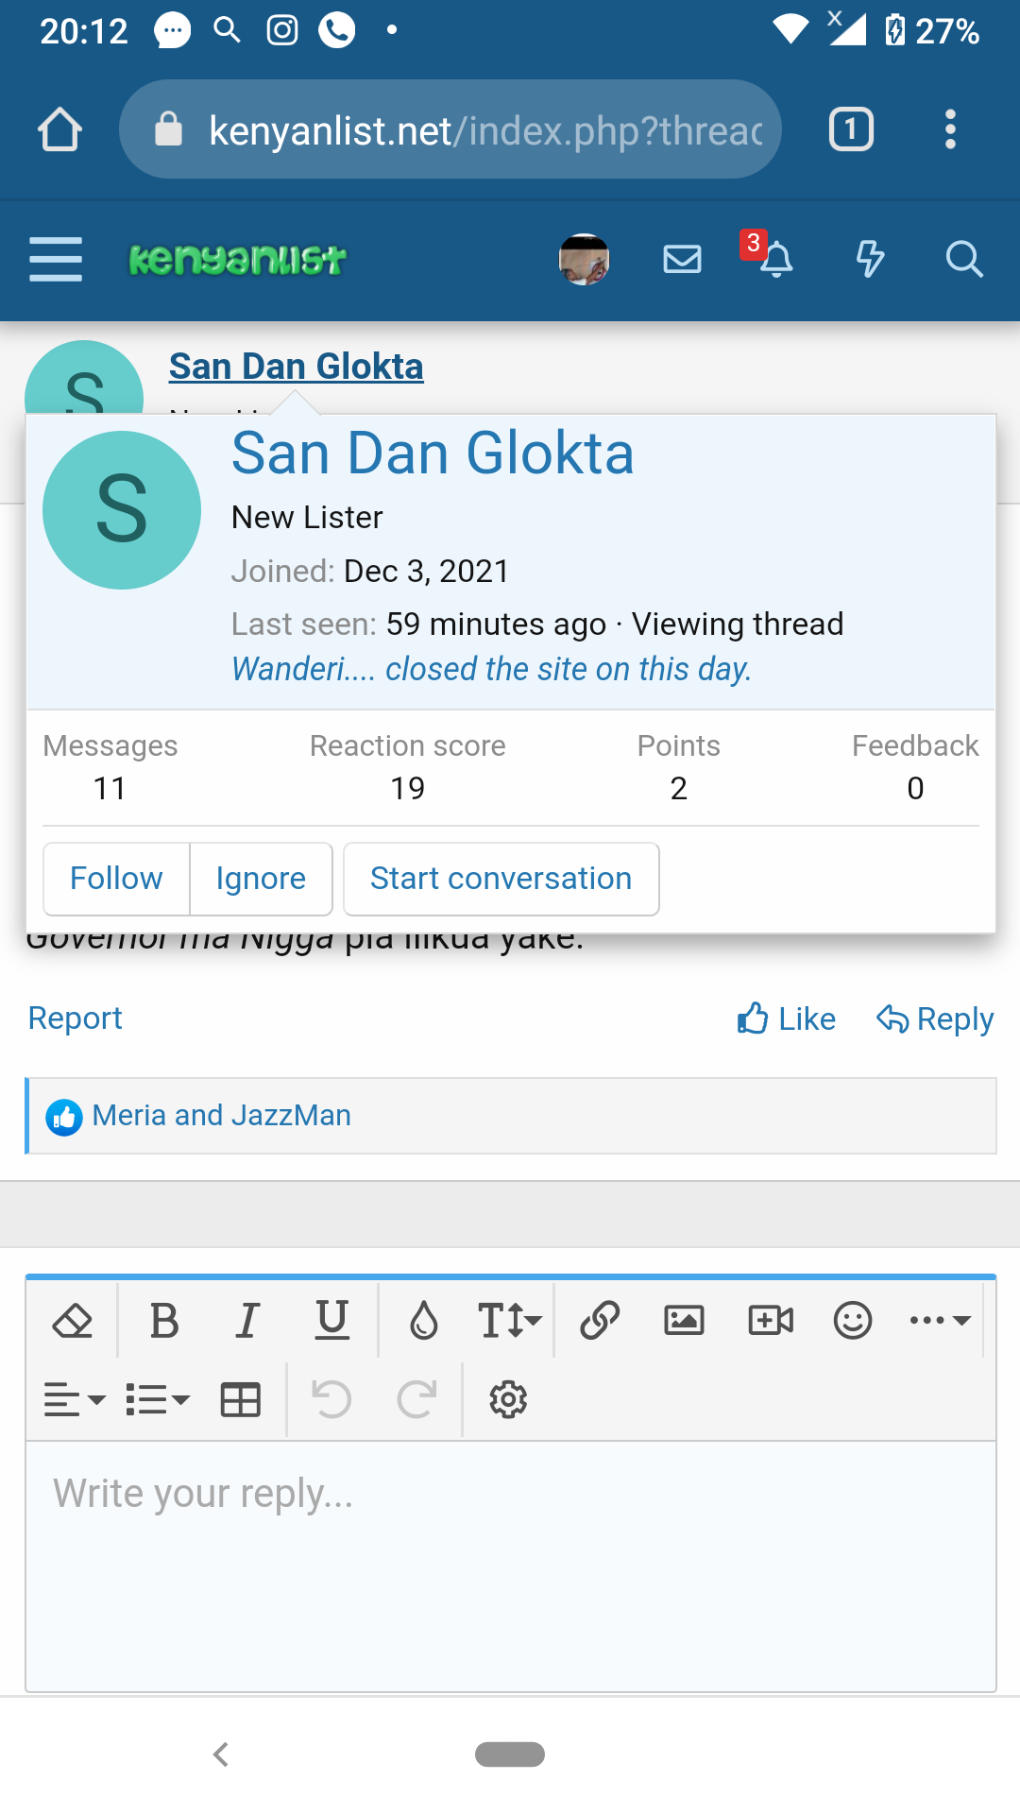Insert media with the video icon
Viewport: 1020px width, 1814px height.
[770, 1320]
